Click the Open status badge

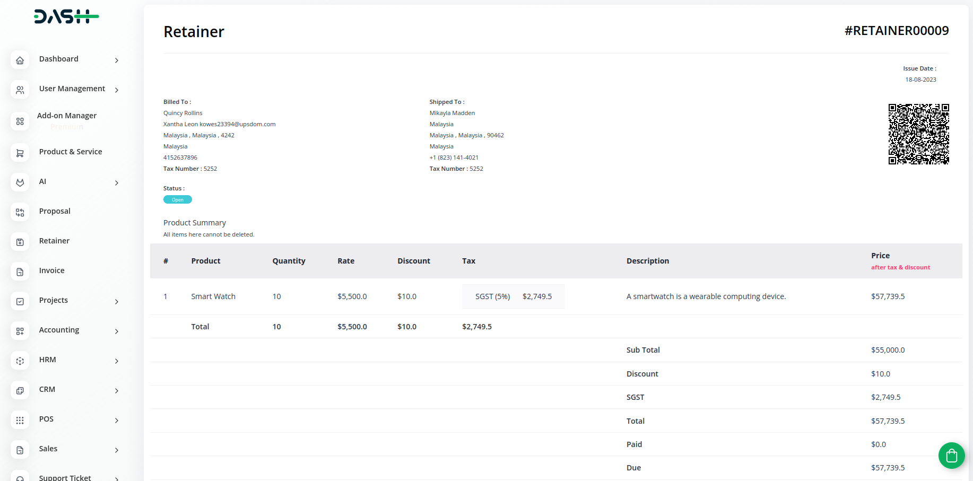pos(178,200)
